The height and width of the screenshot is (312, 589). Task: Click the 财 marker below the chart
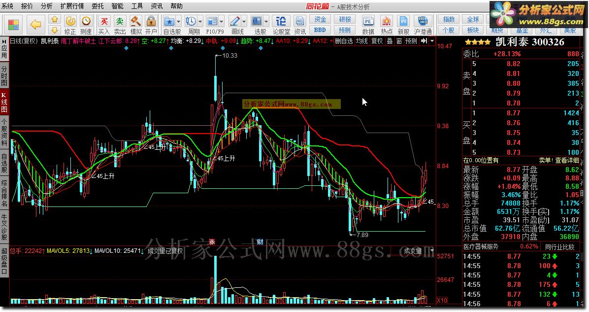[260, 242]
